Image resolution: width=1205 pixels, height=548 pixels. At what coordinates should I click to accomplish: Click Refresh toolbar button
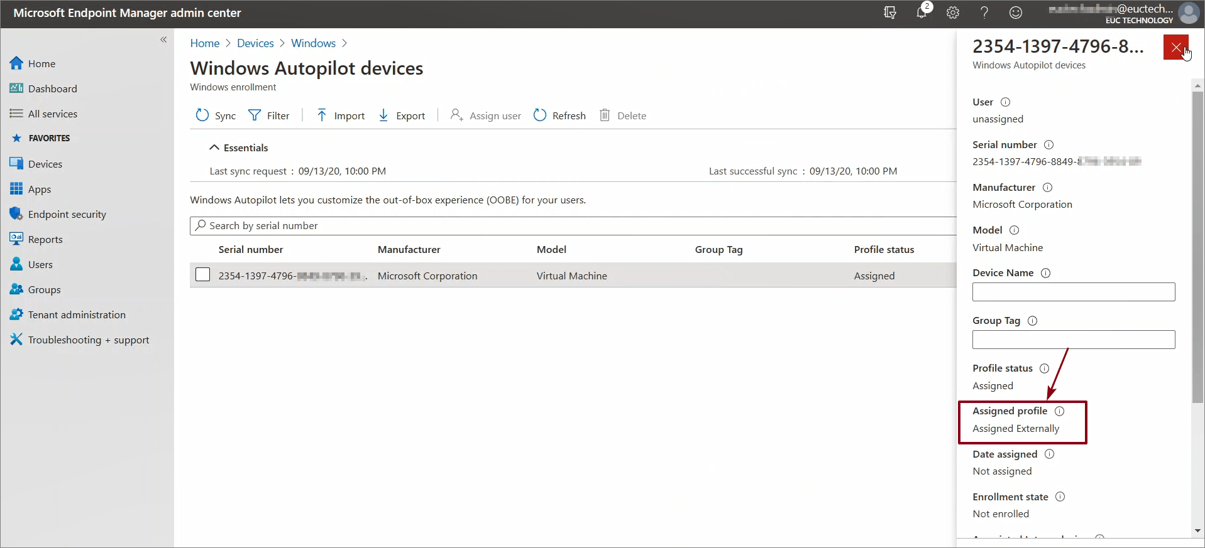pos(559,116)
